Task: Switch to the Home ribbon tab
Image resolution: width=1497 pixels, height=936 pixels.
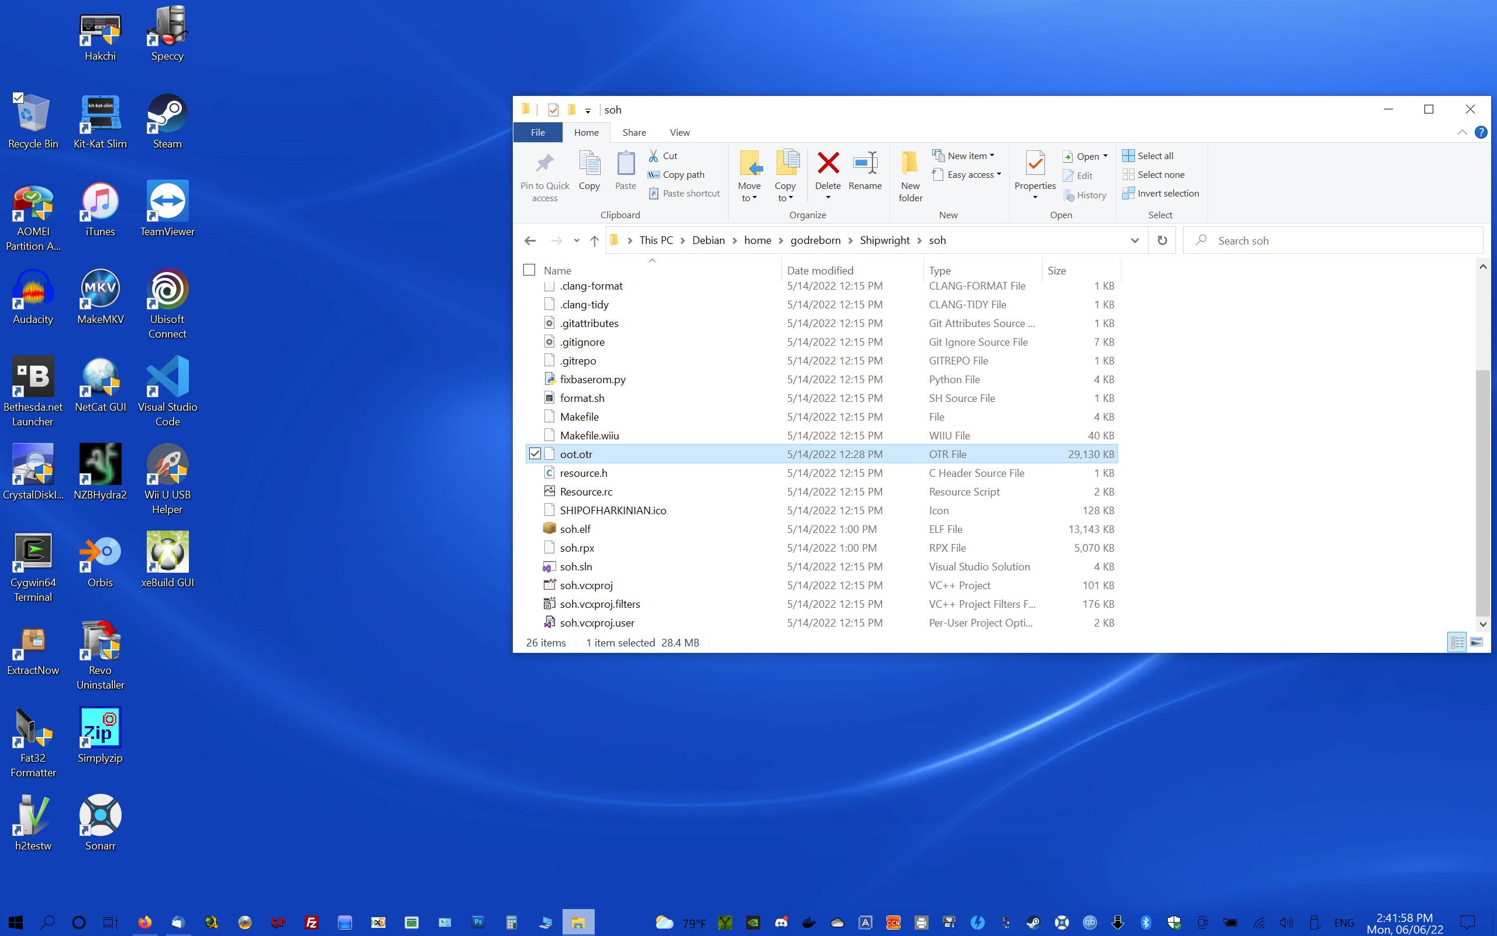Action: tap(586, 132)
